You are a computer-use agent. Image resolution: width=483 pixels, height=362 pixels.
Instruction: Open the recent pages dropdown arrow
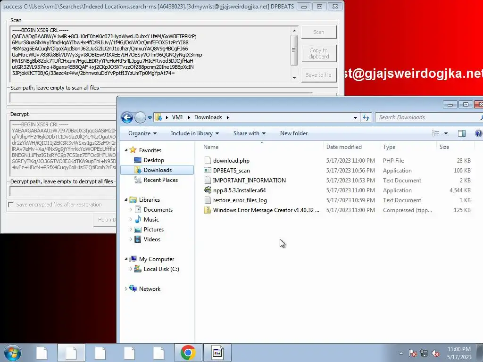click(150, 117)
